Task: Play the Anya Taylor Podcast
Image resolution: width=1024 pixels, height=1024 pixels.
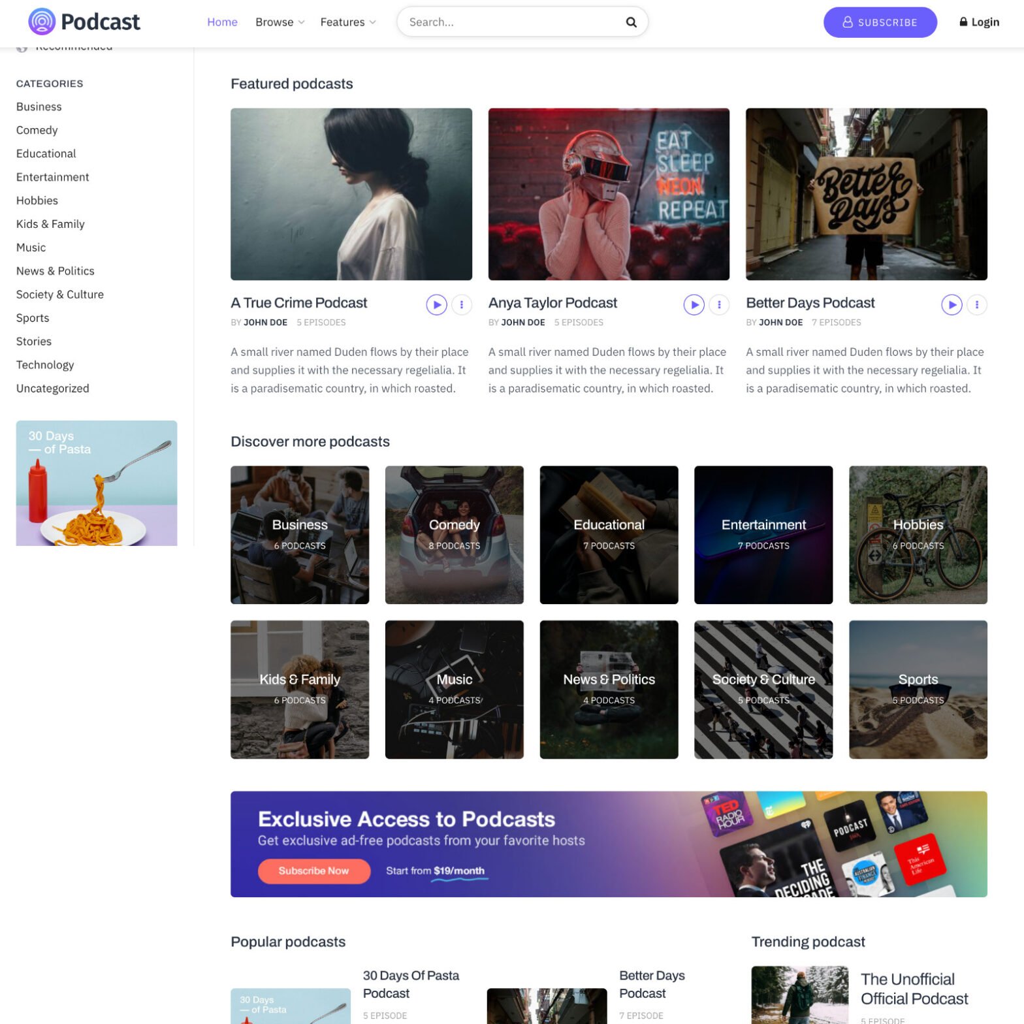Action: tap(694, 304)
